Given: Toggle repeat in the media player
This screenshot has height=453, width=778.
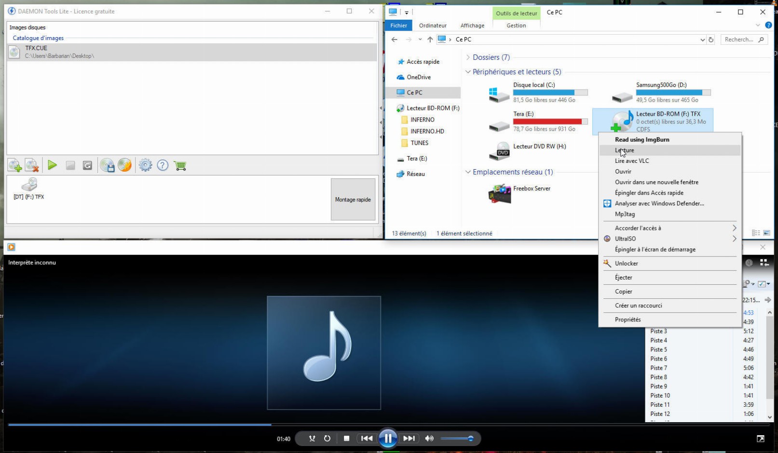Looking at the screenshot, I should (x=327, y=439).
